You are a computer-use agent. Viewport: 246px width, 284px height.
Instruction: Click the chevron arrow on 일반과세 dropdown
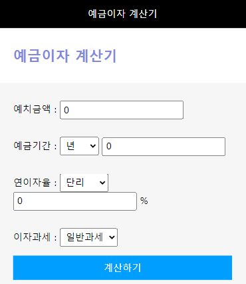[112, 237]
